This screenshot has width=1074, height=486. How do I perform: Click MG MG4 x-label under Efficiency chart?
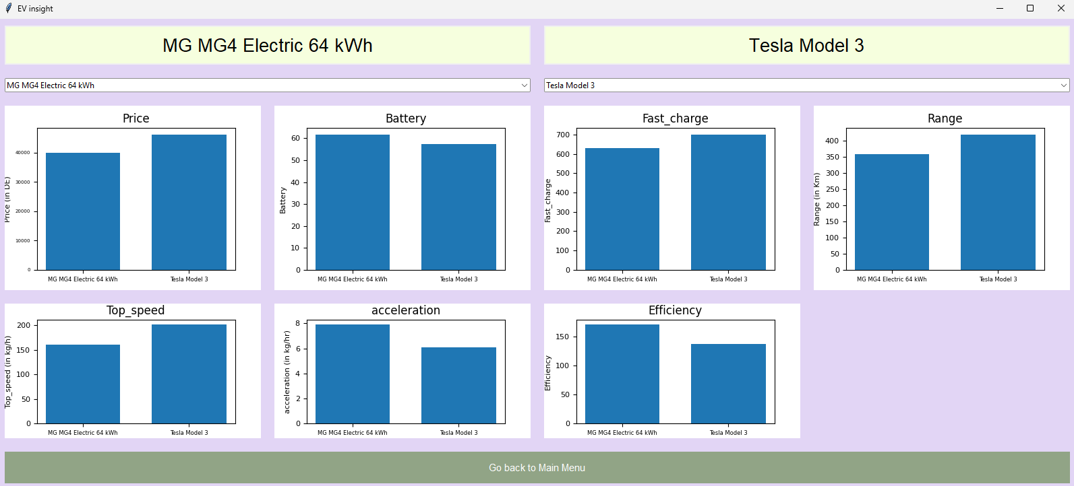[622, 433]
